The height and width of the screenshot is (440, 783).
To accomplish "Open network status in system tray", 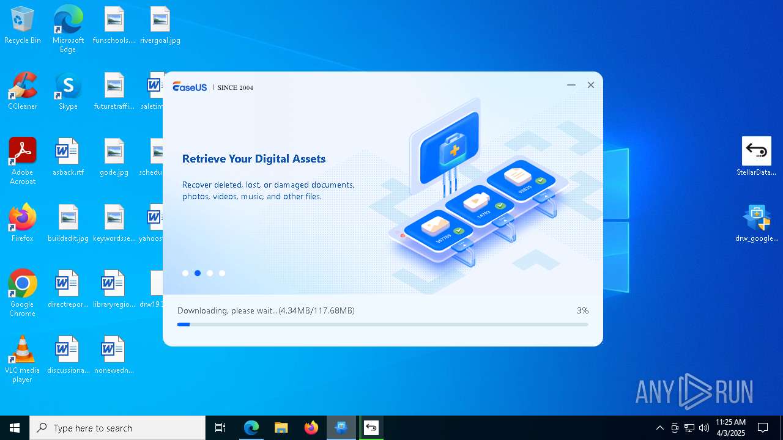I will (689, 428).
